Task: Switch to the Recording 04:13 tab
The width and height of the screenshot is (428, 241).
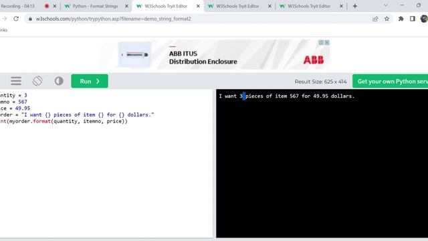Action: click(x=18, y=6)
